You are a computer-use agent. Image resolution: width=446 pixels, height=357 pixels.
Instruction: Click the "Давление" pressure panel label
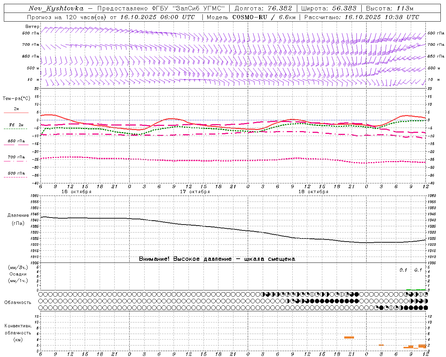18,215
